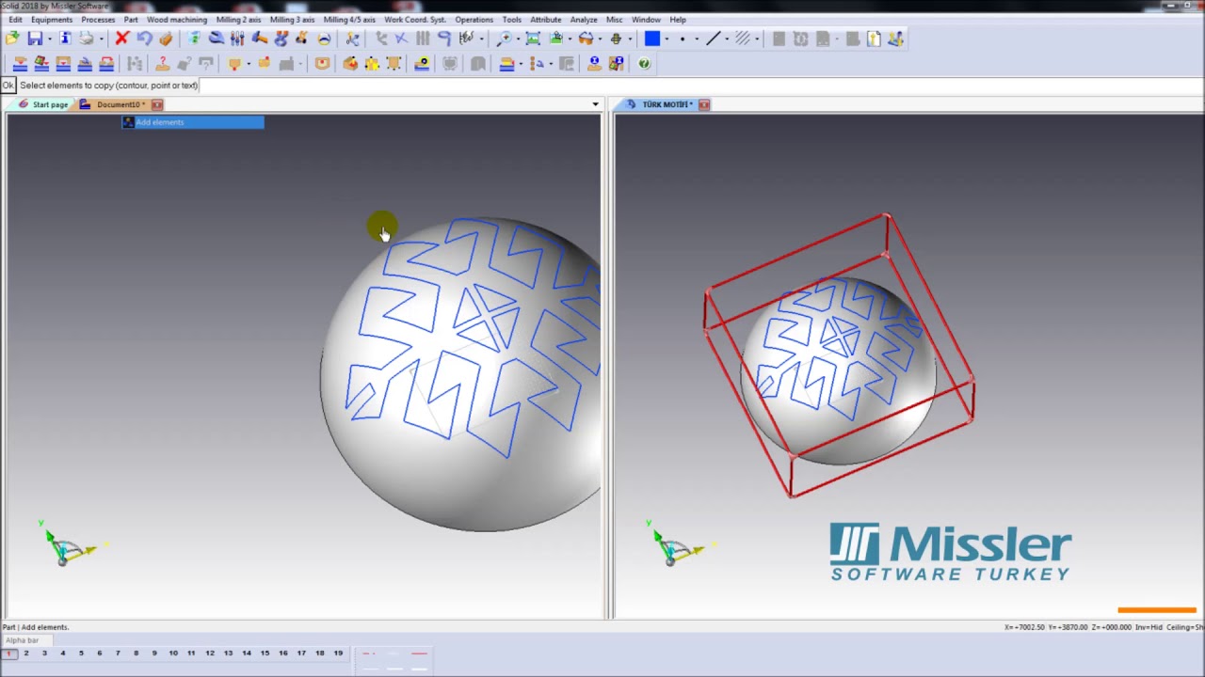The width and height of the screenshot is (1205, 677).
Task: Close the TÜRK MOTİFİ tab
Action: tap(704, 104)
